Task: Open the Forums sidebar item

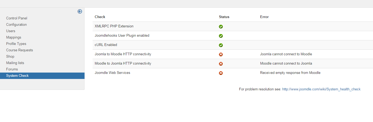Action: click(x=12, y=69)
